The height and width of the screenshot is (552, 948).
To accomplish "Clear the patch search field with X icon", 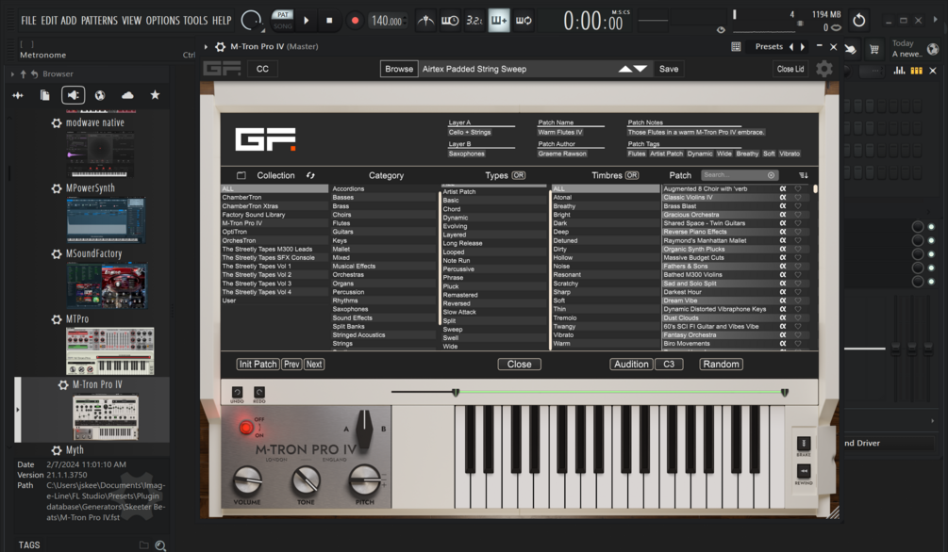I will 771,175.
